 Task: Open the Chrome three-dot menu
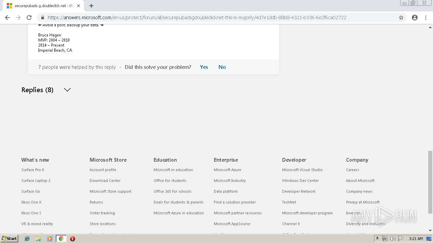tap(426, 18)
